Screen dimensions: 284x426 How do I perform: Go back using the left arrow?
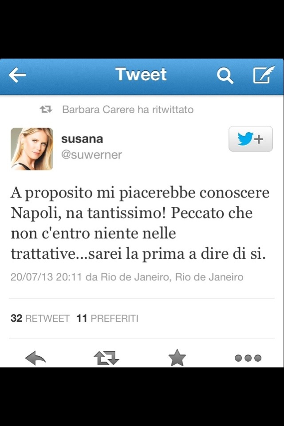[17, 75]
